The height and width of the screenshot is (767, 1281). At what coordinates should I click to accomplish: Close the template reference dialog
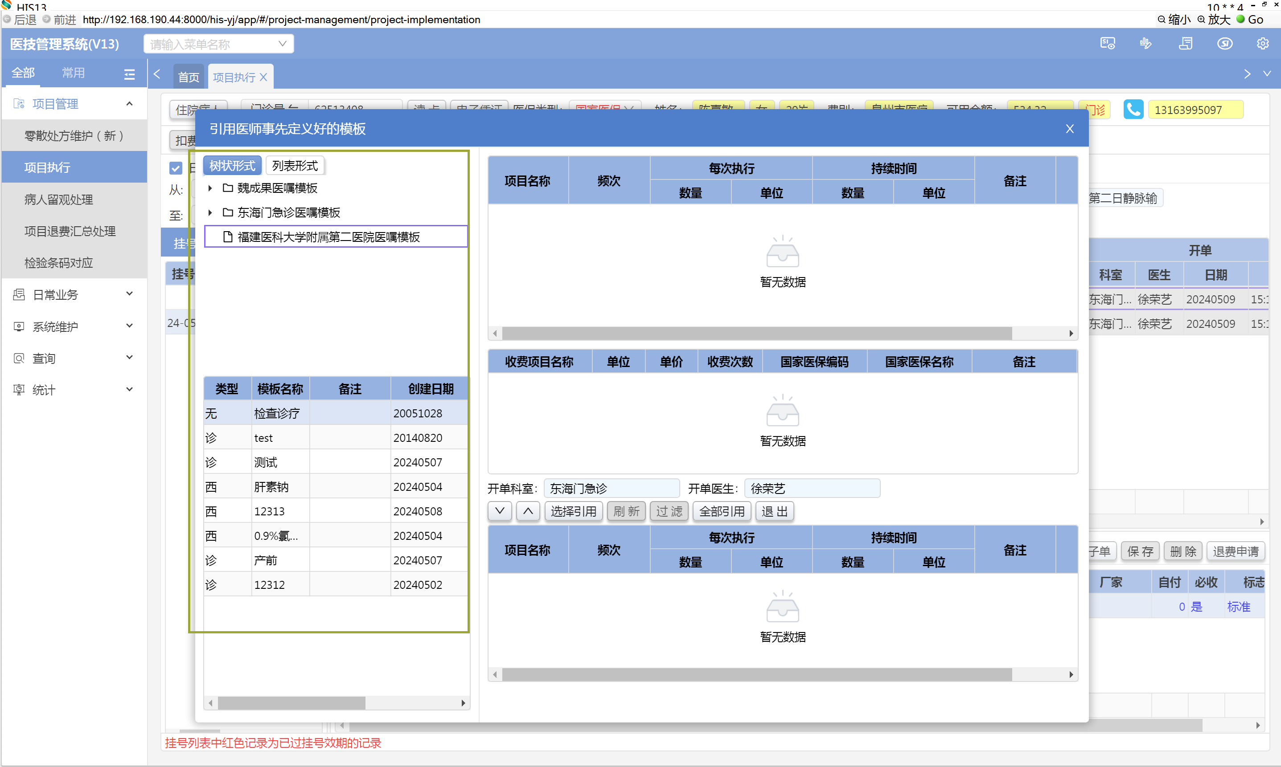[x=1069, y=129]
